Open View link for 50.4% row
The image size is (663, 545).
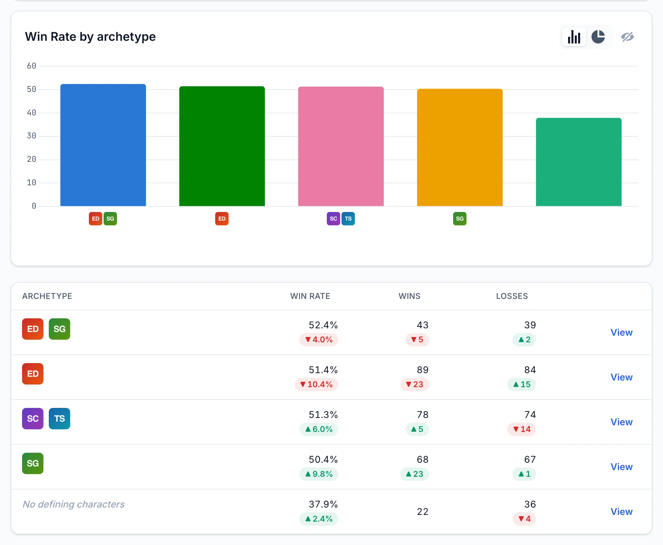pyautogui.click(x=622, y=467)
